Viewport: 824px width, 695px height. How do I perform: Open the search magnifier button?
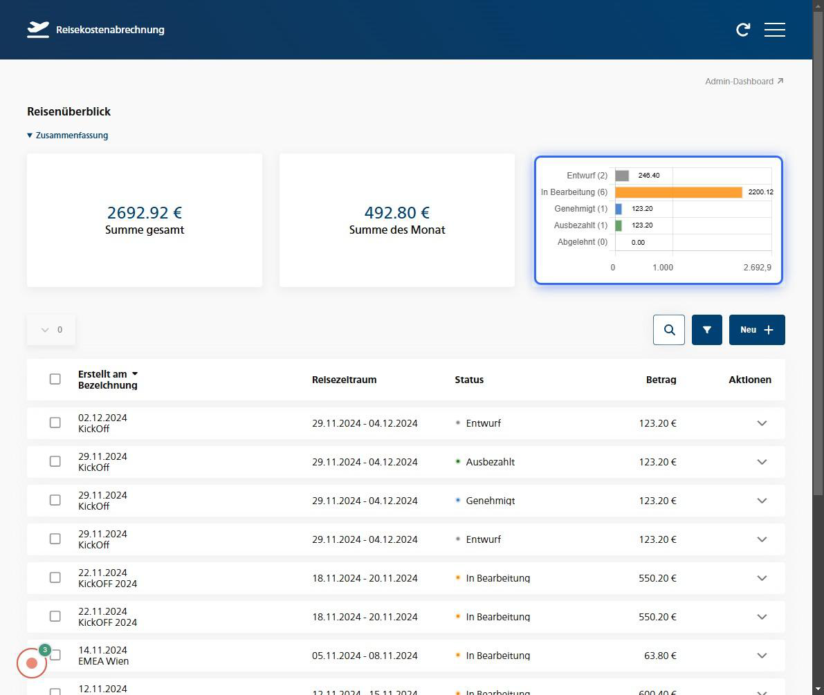pyautogui.click(x=669, y=330)
